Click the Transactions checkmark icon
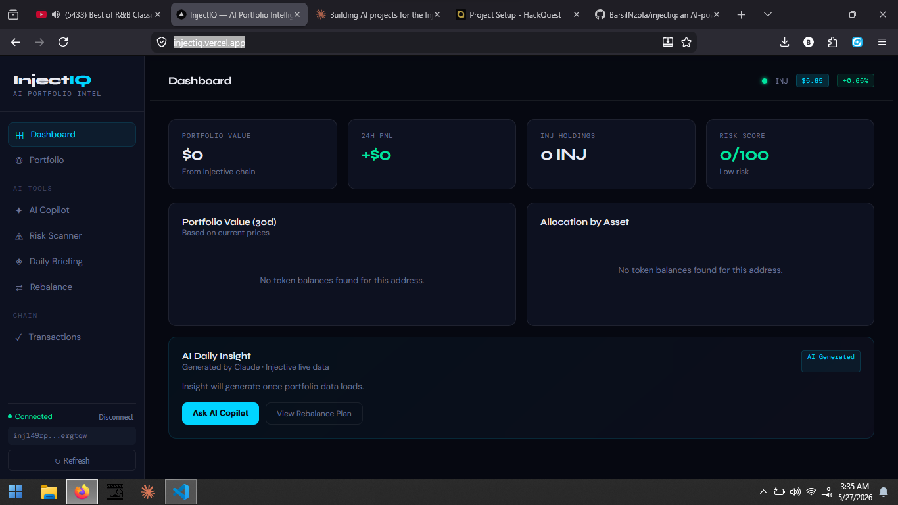Image resolution: width=898 pixels, height=505 pixels. tap(18, 337)
